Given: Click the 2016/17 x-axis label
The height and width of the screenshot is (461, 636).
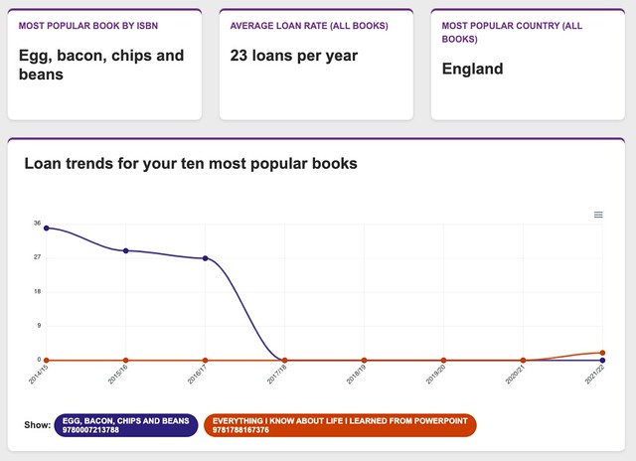Looking at the screenshot, I should [x=198, y=374].
